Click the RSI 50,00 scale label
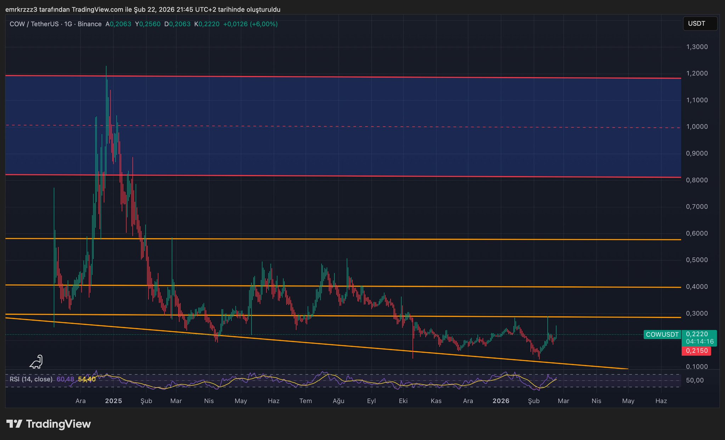 pos(695,380)
